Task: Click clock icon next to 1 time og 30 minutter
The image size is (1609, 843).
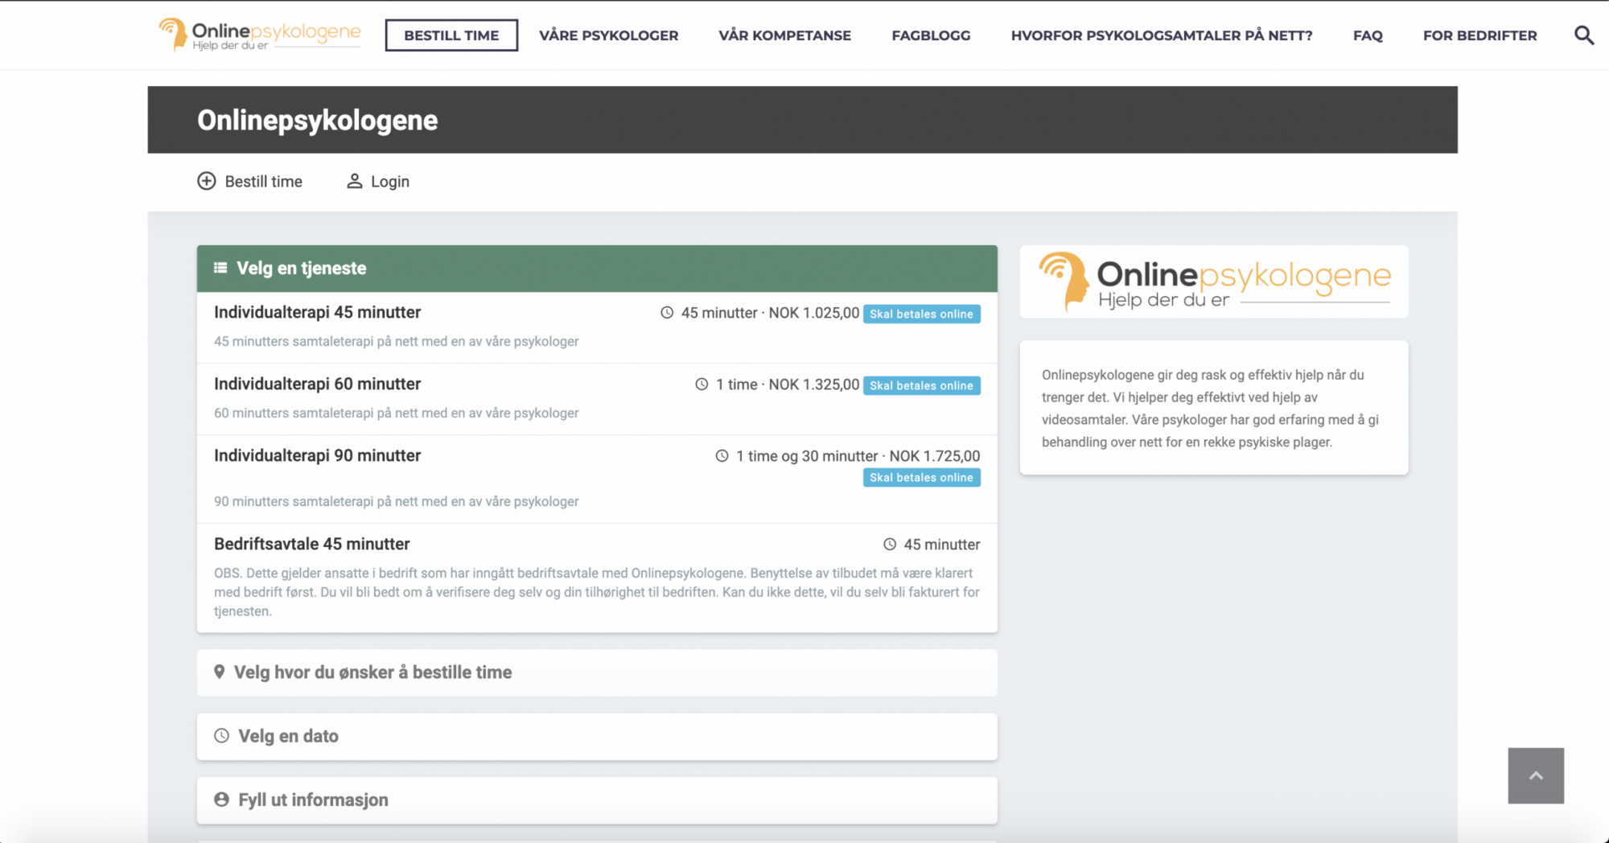Action: click(722, 456)
